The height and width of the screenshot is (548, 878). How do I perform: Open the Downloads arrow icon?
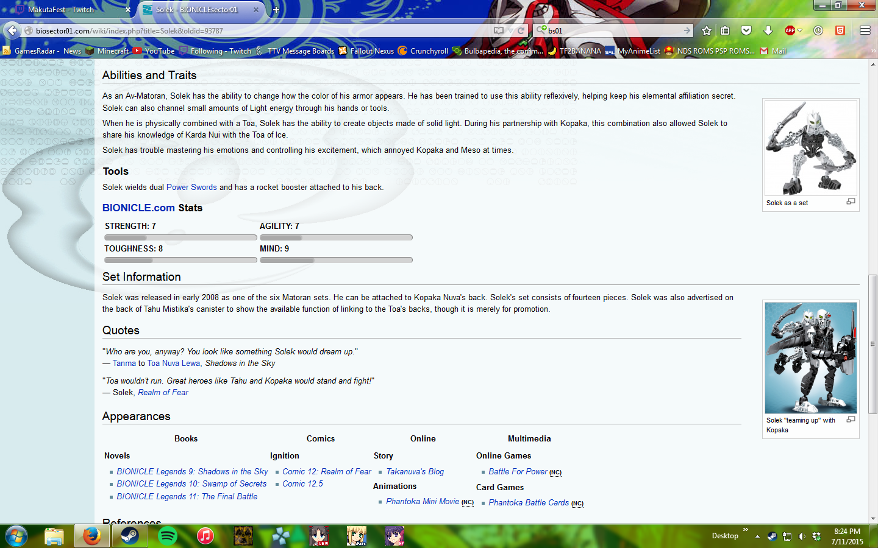(768, 30)
